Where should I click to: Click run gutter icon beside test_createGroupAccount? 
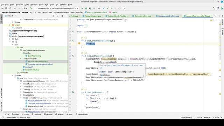tap(73, 41)
